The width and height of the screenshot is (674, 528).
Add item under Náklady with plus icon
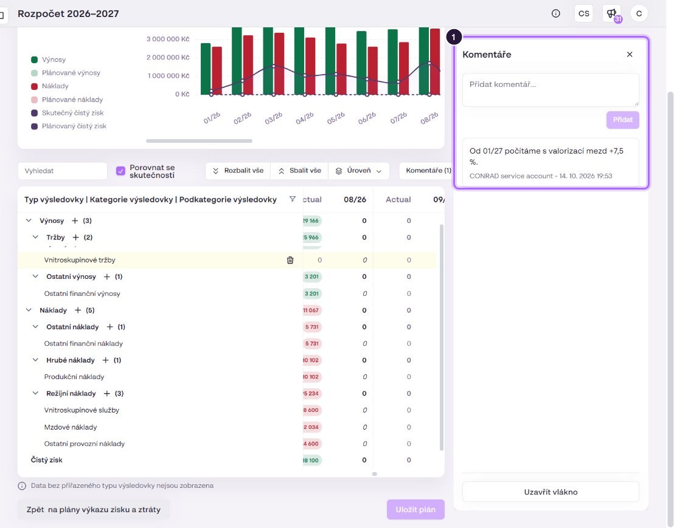click(78, 310)
